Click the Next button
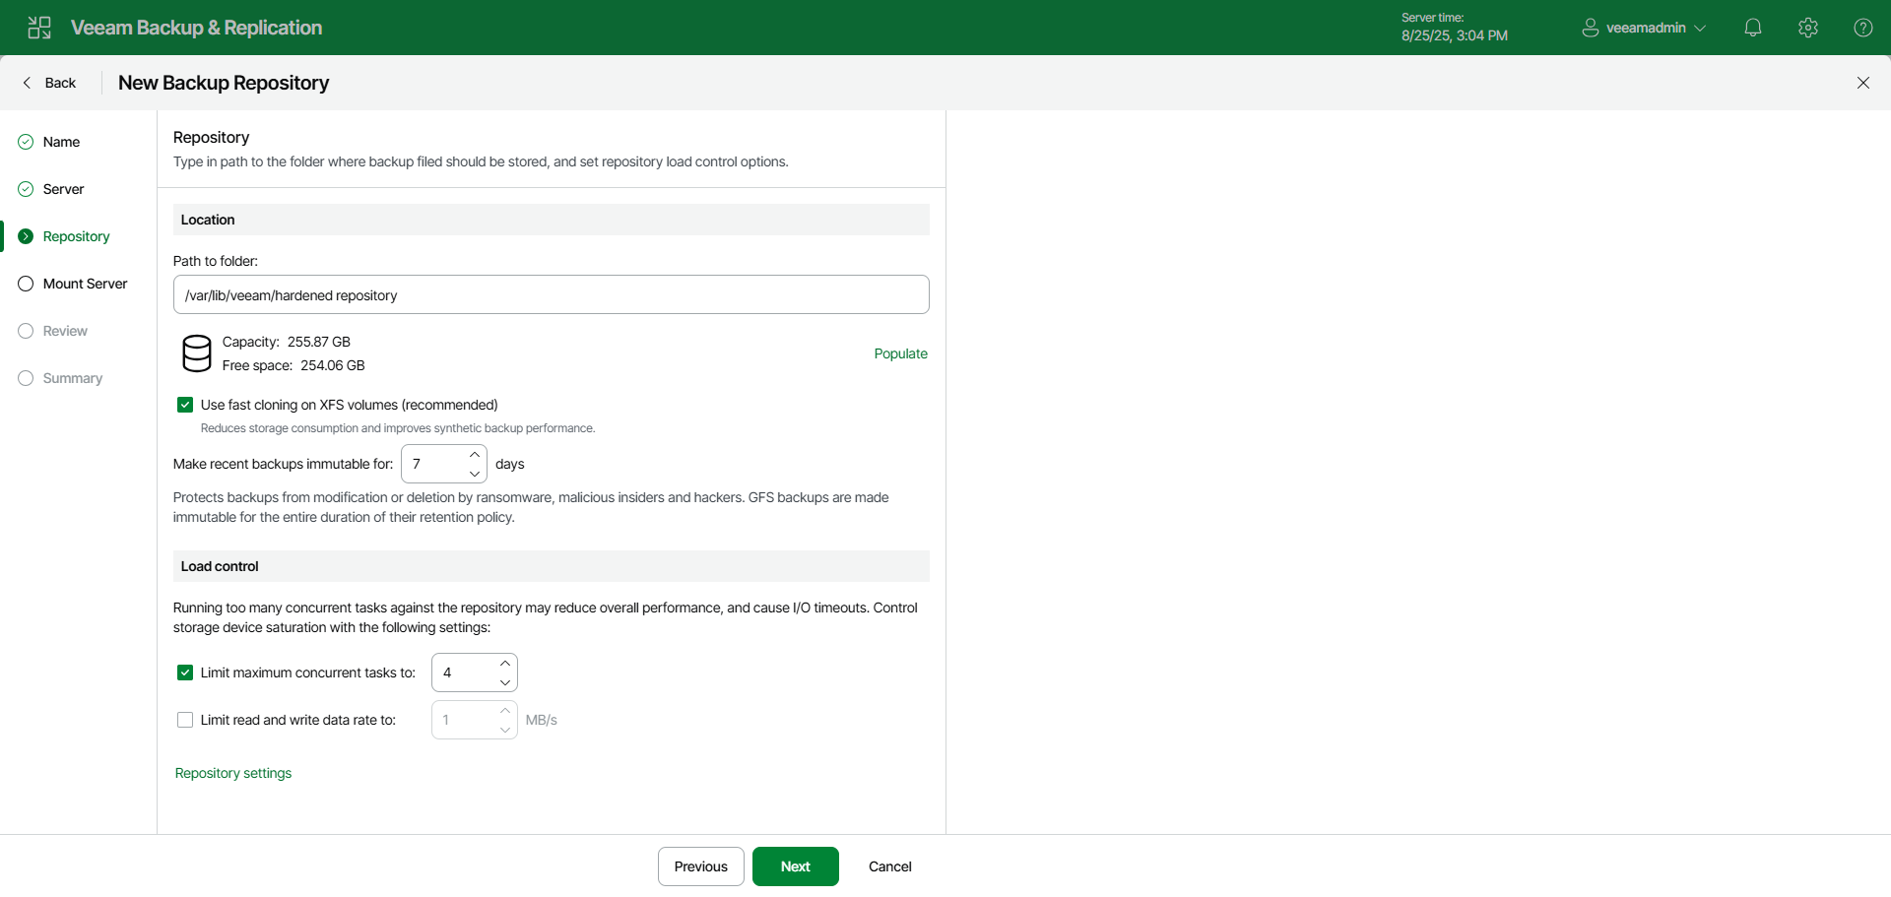The height and width of the screenshot is (897, 1891). (796, 866)
